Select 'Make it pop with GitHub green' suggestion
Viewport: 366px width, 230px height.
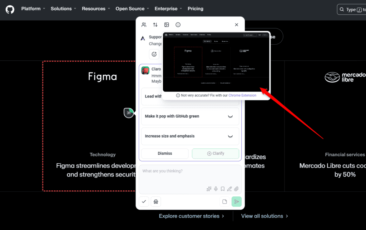pyautogui.click(x=190, y=116)
